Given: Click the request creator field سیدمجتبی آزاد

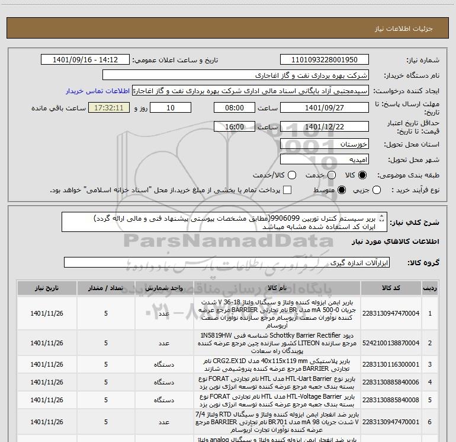Looking at the screenshot, I should [x=251, y=91].
